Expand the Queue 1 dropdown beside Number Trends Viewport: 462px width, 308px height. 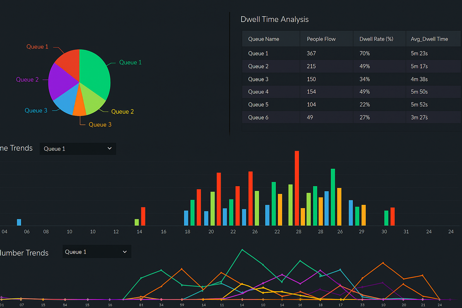coord(97,252)
